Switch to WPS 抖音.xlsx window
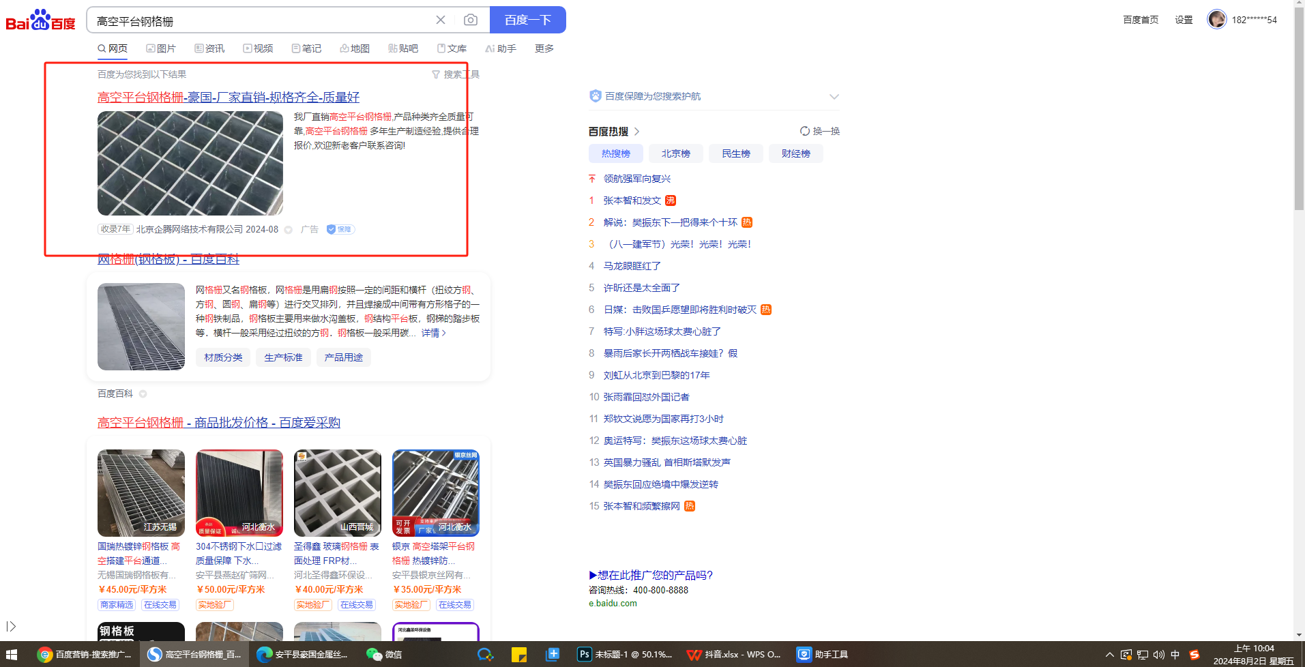 click(734, 655)
